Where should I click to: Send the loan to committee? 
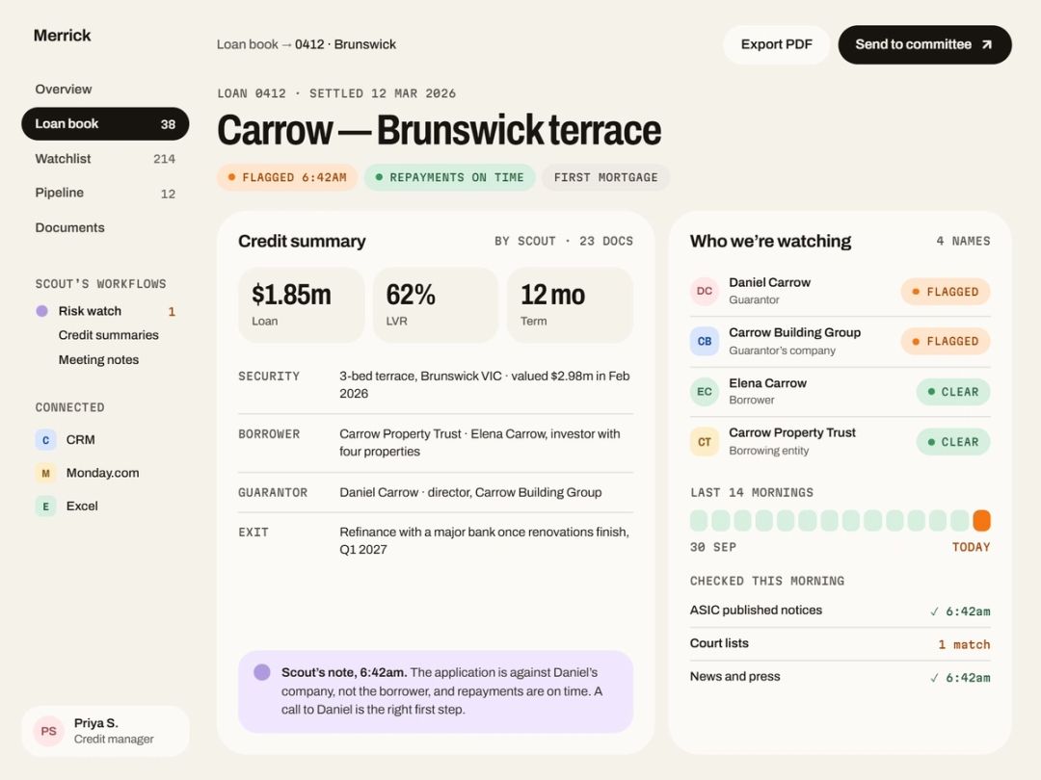(x=924, y=44)
